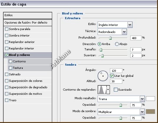Screen dimensions: 158x123
Task: Select the Arriba direction radio button
Action: click(99, 44)
